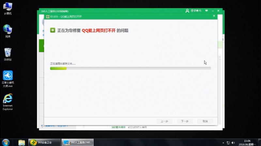Viewport: 261px width, 146px height.
Task: Open the feedback message icon in 360人工服务 title bar
Action: tap(207, 11)
